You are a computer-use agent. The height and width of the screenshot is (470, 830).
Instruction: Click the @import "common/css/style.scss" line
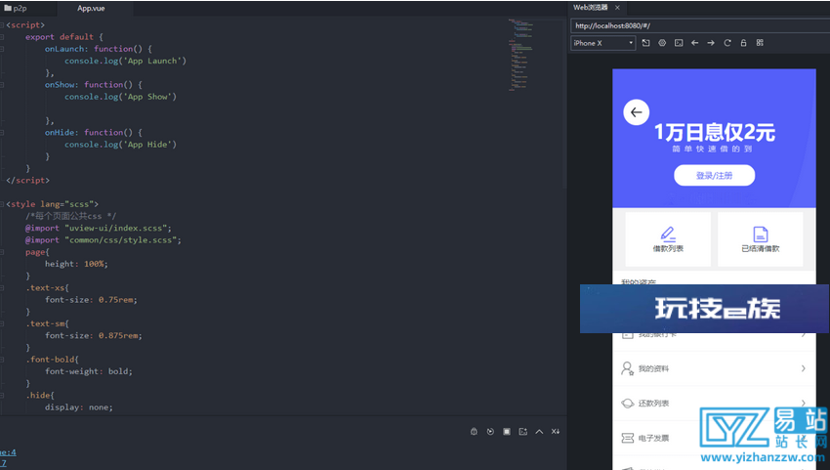(x=104, y=240)
